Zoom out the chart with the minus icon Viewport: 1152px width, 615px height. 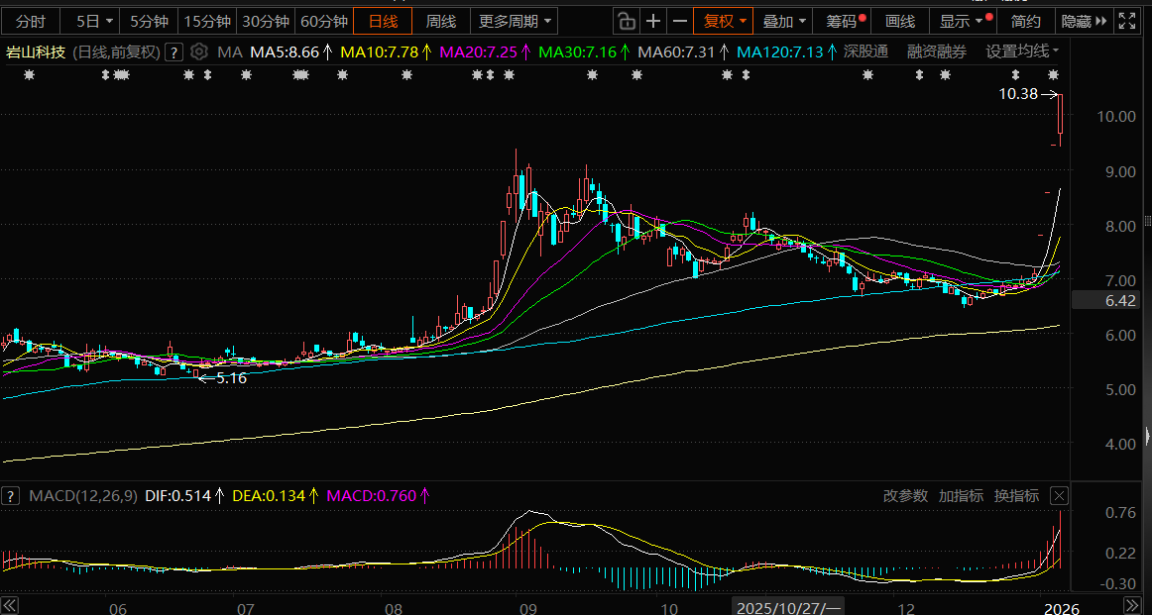click(680, 21)
